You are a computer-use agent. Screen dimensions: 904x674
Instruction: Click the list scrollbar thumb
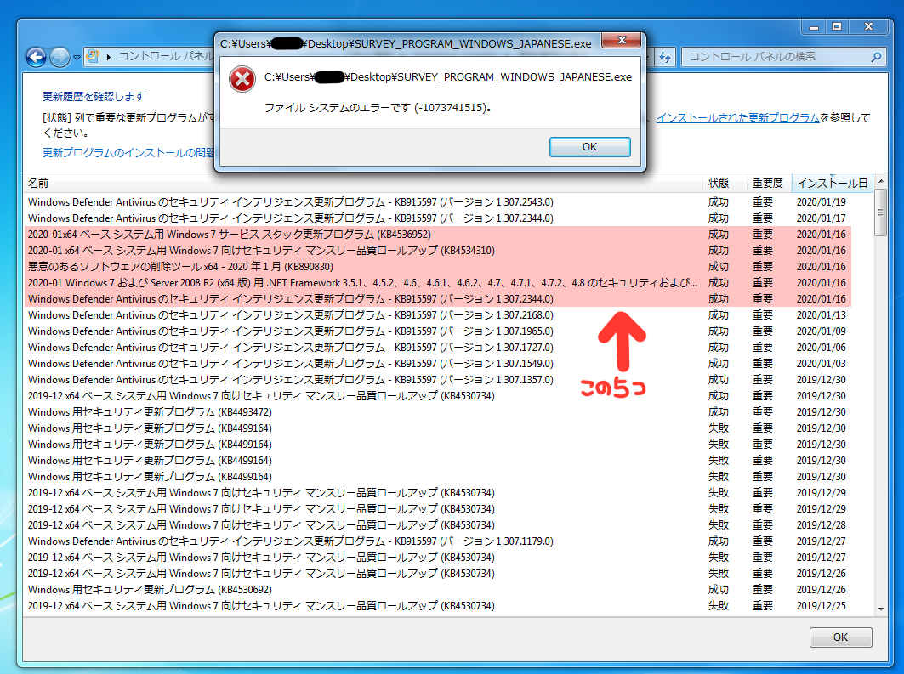click(880, 212)
